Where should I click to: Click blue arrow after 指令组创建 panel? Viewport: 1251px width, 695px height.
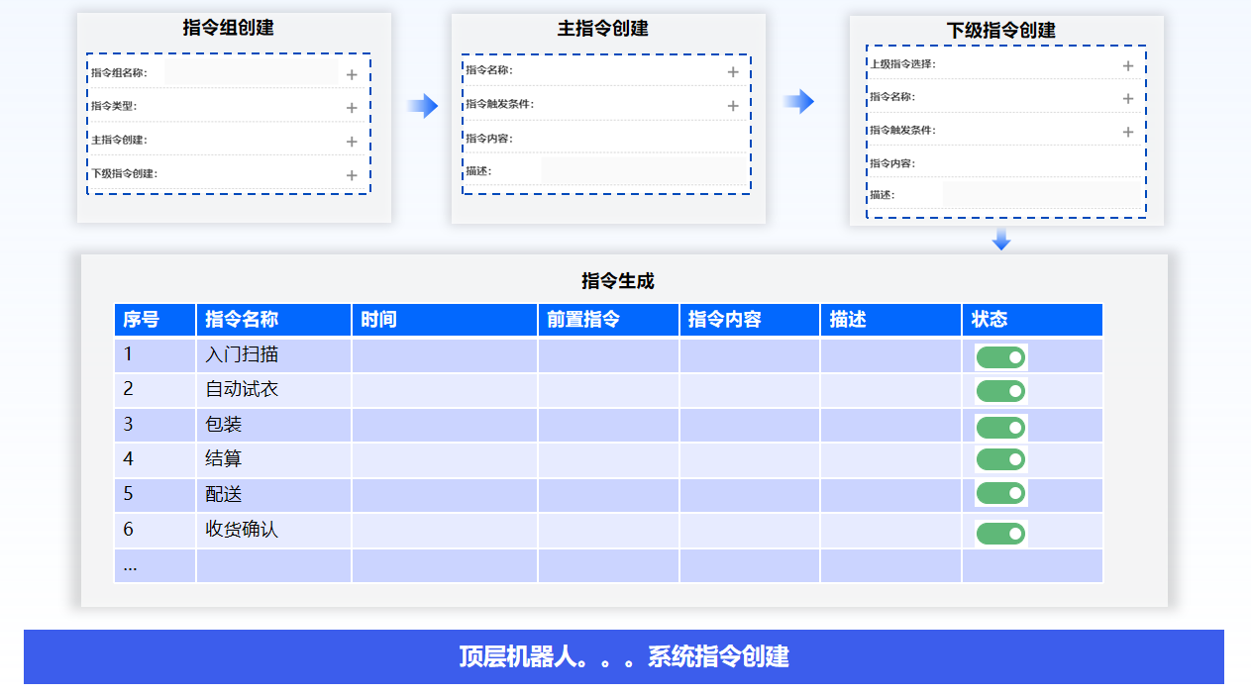click(423, 106)
